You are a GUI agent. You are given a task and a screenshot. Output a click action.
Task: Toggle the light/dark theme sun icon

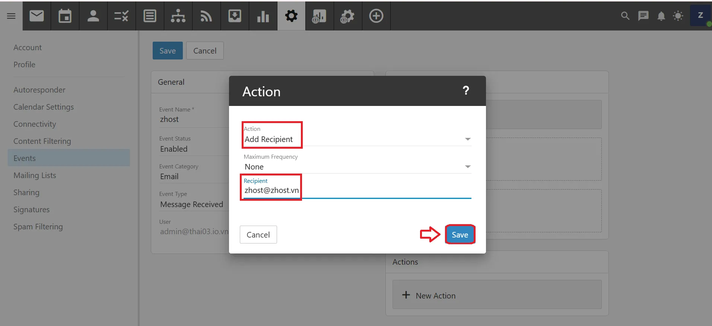click(678, 16)
